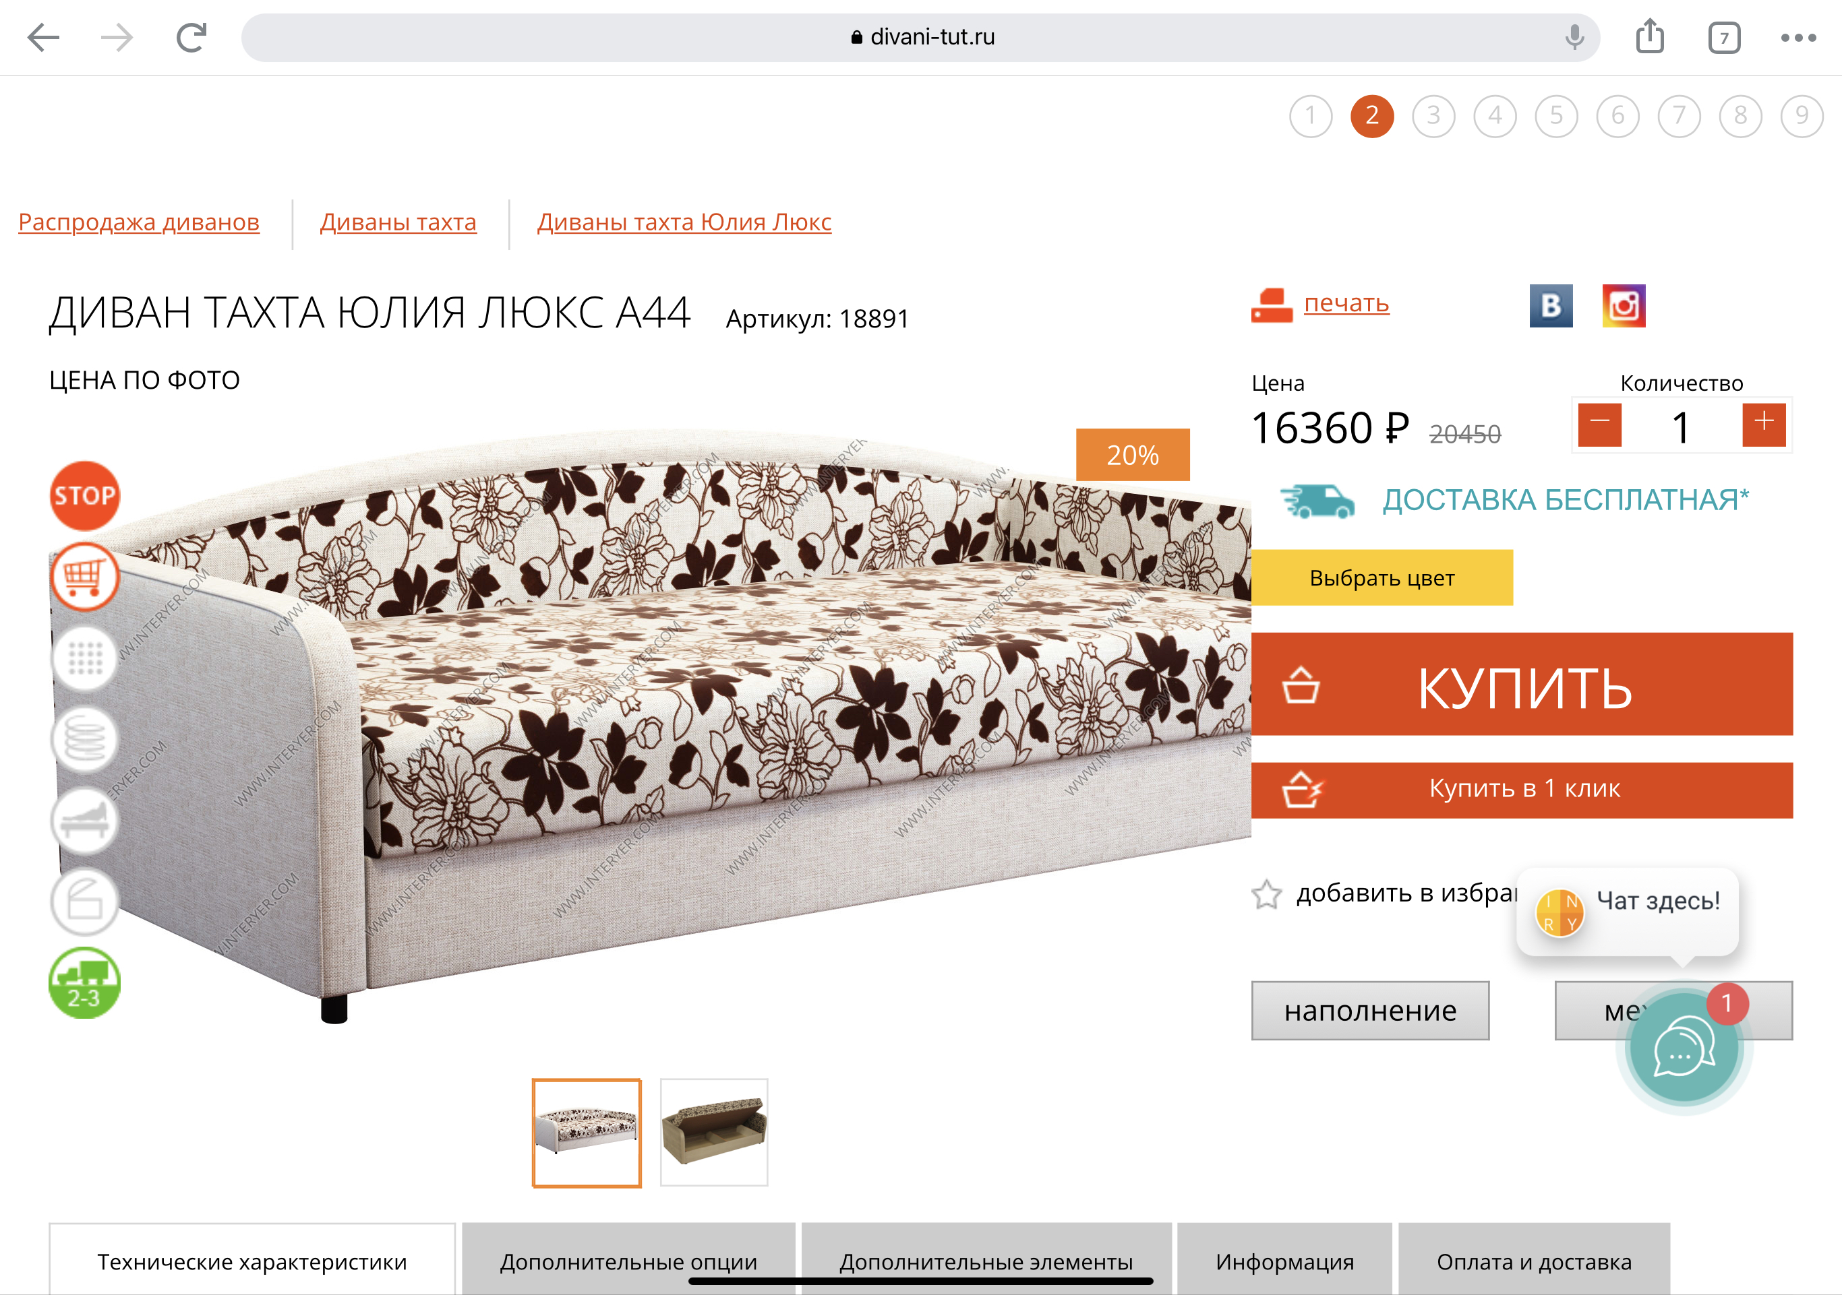Expand the наполнение section button
This screenshot has width=1842, height=1295.
1370,1011
